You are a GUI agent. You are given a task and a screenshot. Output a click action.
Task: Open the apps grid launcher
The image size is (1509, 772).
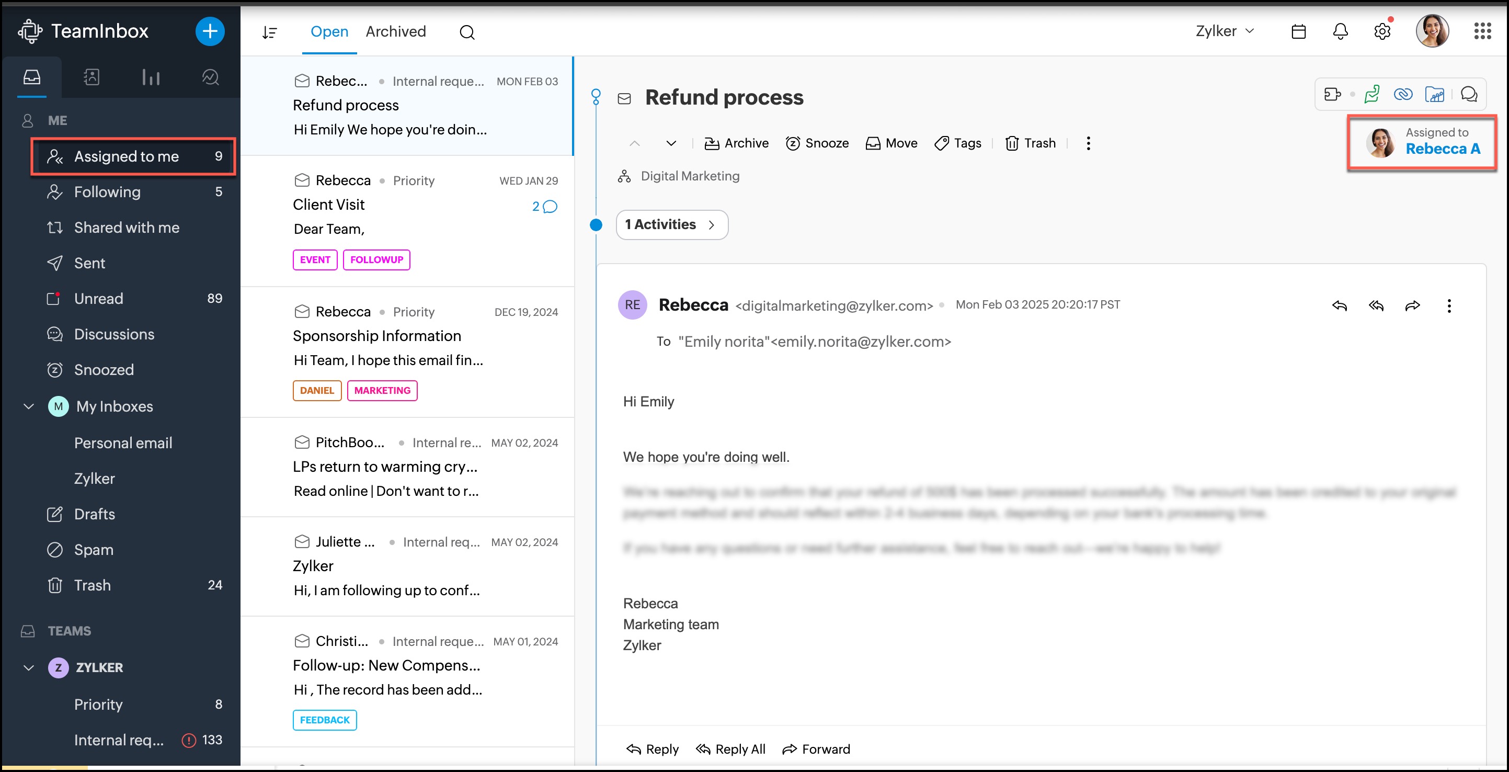(x=1483, y=31)
